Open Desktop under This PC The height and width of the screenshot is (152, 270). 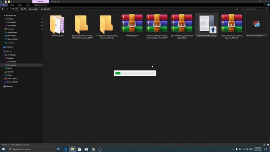click(x=10, y=58)
